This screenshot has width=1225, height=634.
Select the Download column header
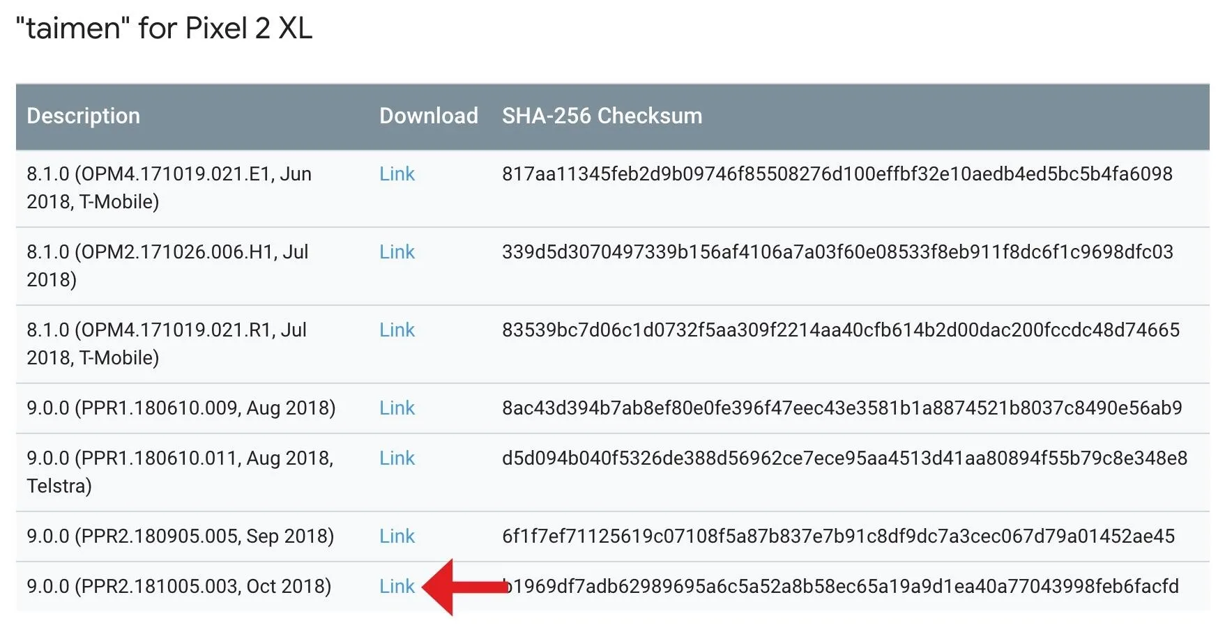(x=429, y=116)
